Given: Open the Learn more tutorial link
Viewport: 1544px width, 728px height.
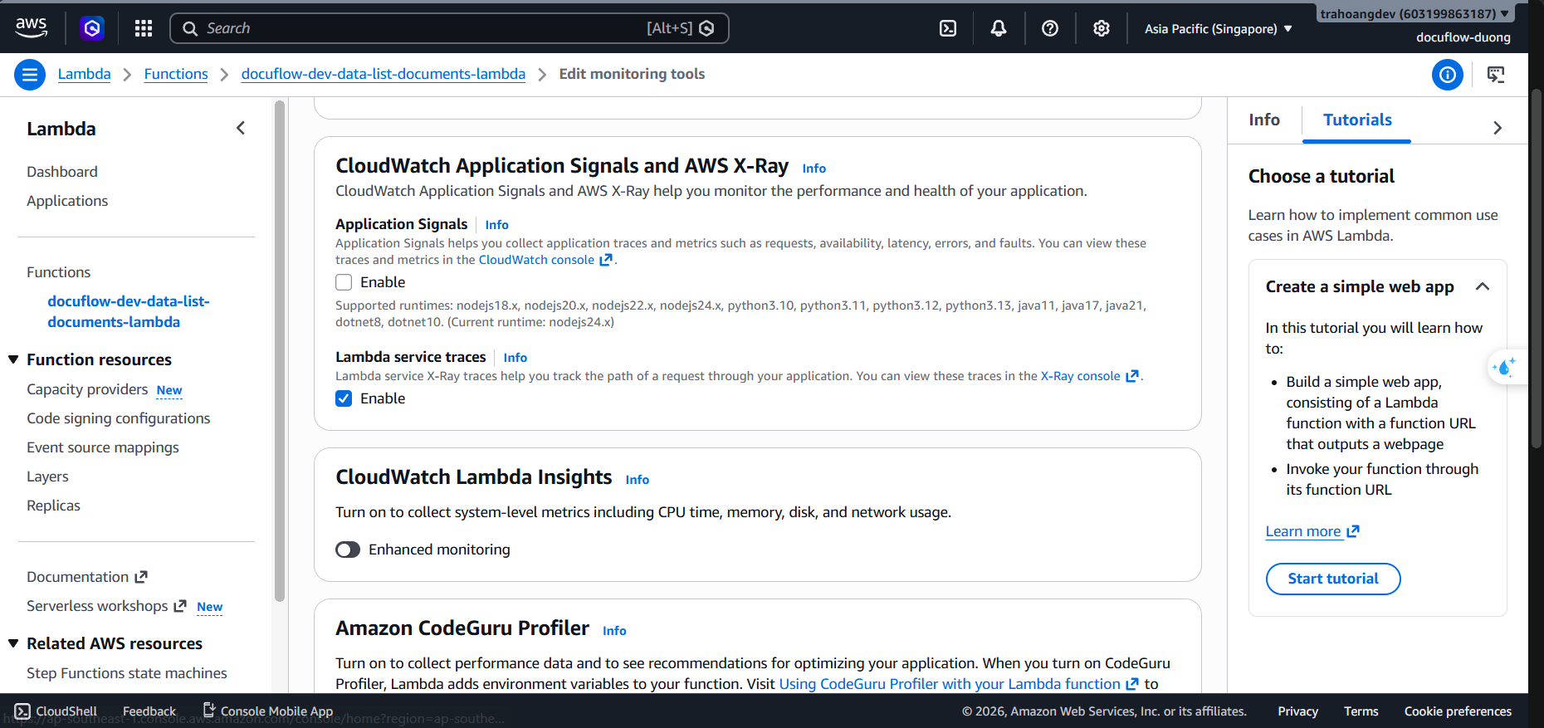Looking at the screenshot, I should point(1303,531).
